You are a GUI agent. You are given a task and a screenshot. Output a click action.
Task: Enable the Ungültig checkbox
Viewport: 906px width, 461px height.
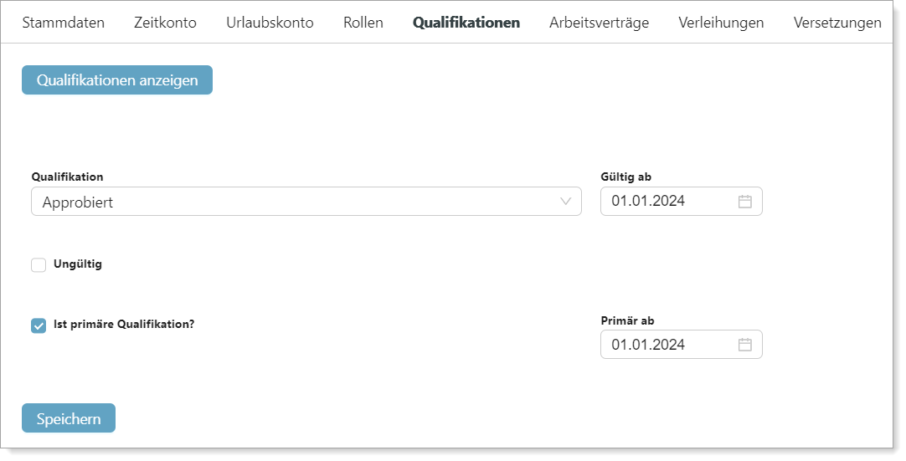point(39,265)
